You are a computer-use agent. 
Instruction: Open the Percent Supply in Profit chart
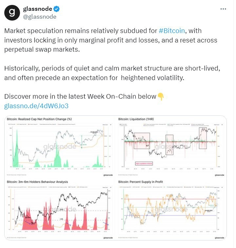point(171,209)
